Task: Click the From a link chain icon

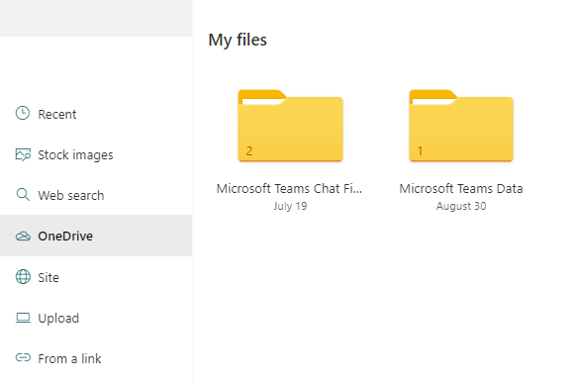Action: [x=23, y=357]
